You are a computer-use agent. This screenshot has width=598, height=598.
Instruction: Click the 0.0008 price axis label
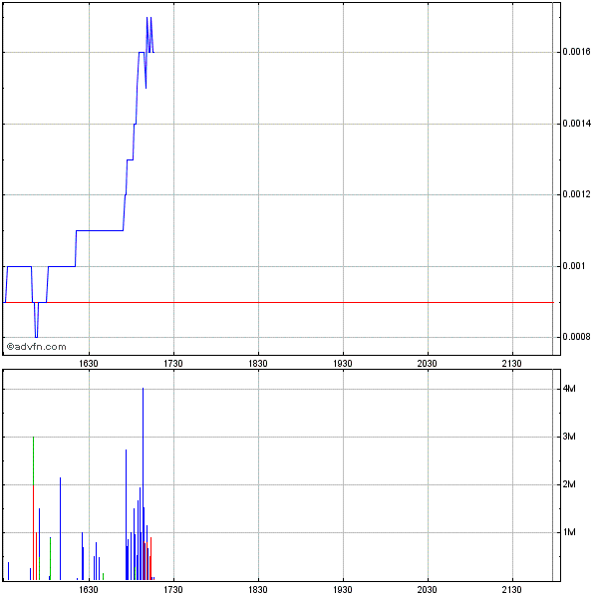[575, 338]
